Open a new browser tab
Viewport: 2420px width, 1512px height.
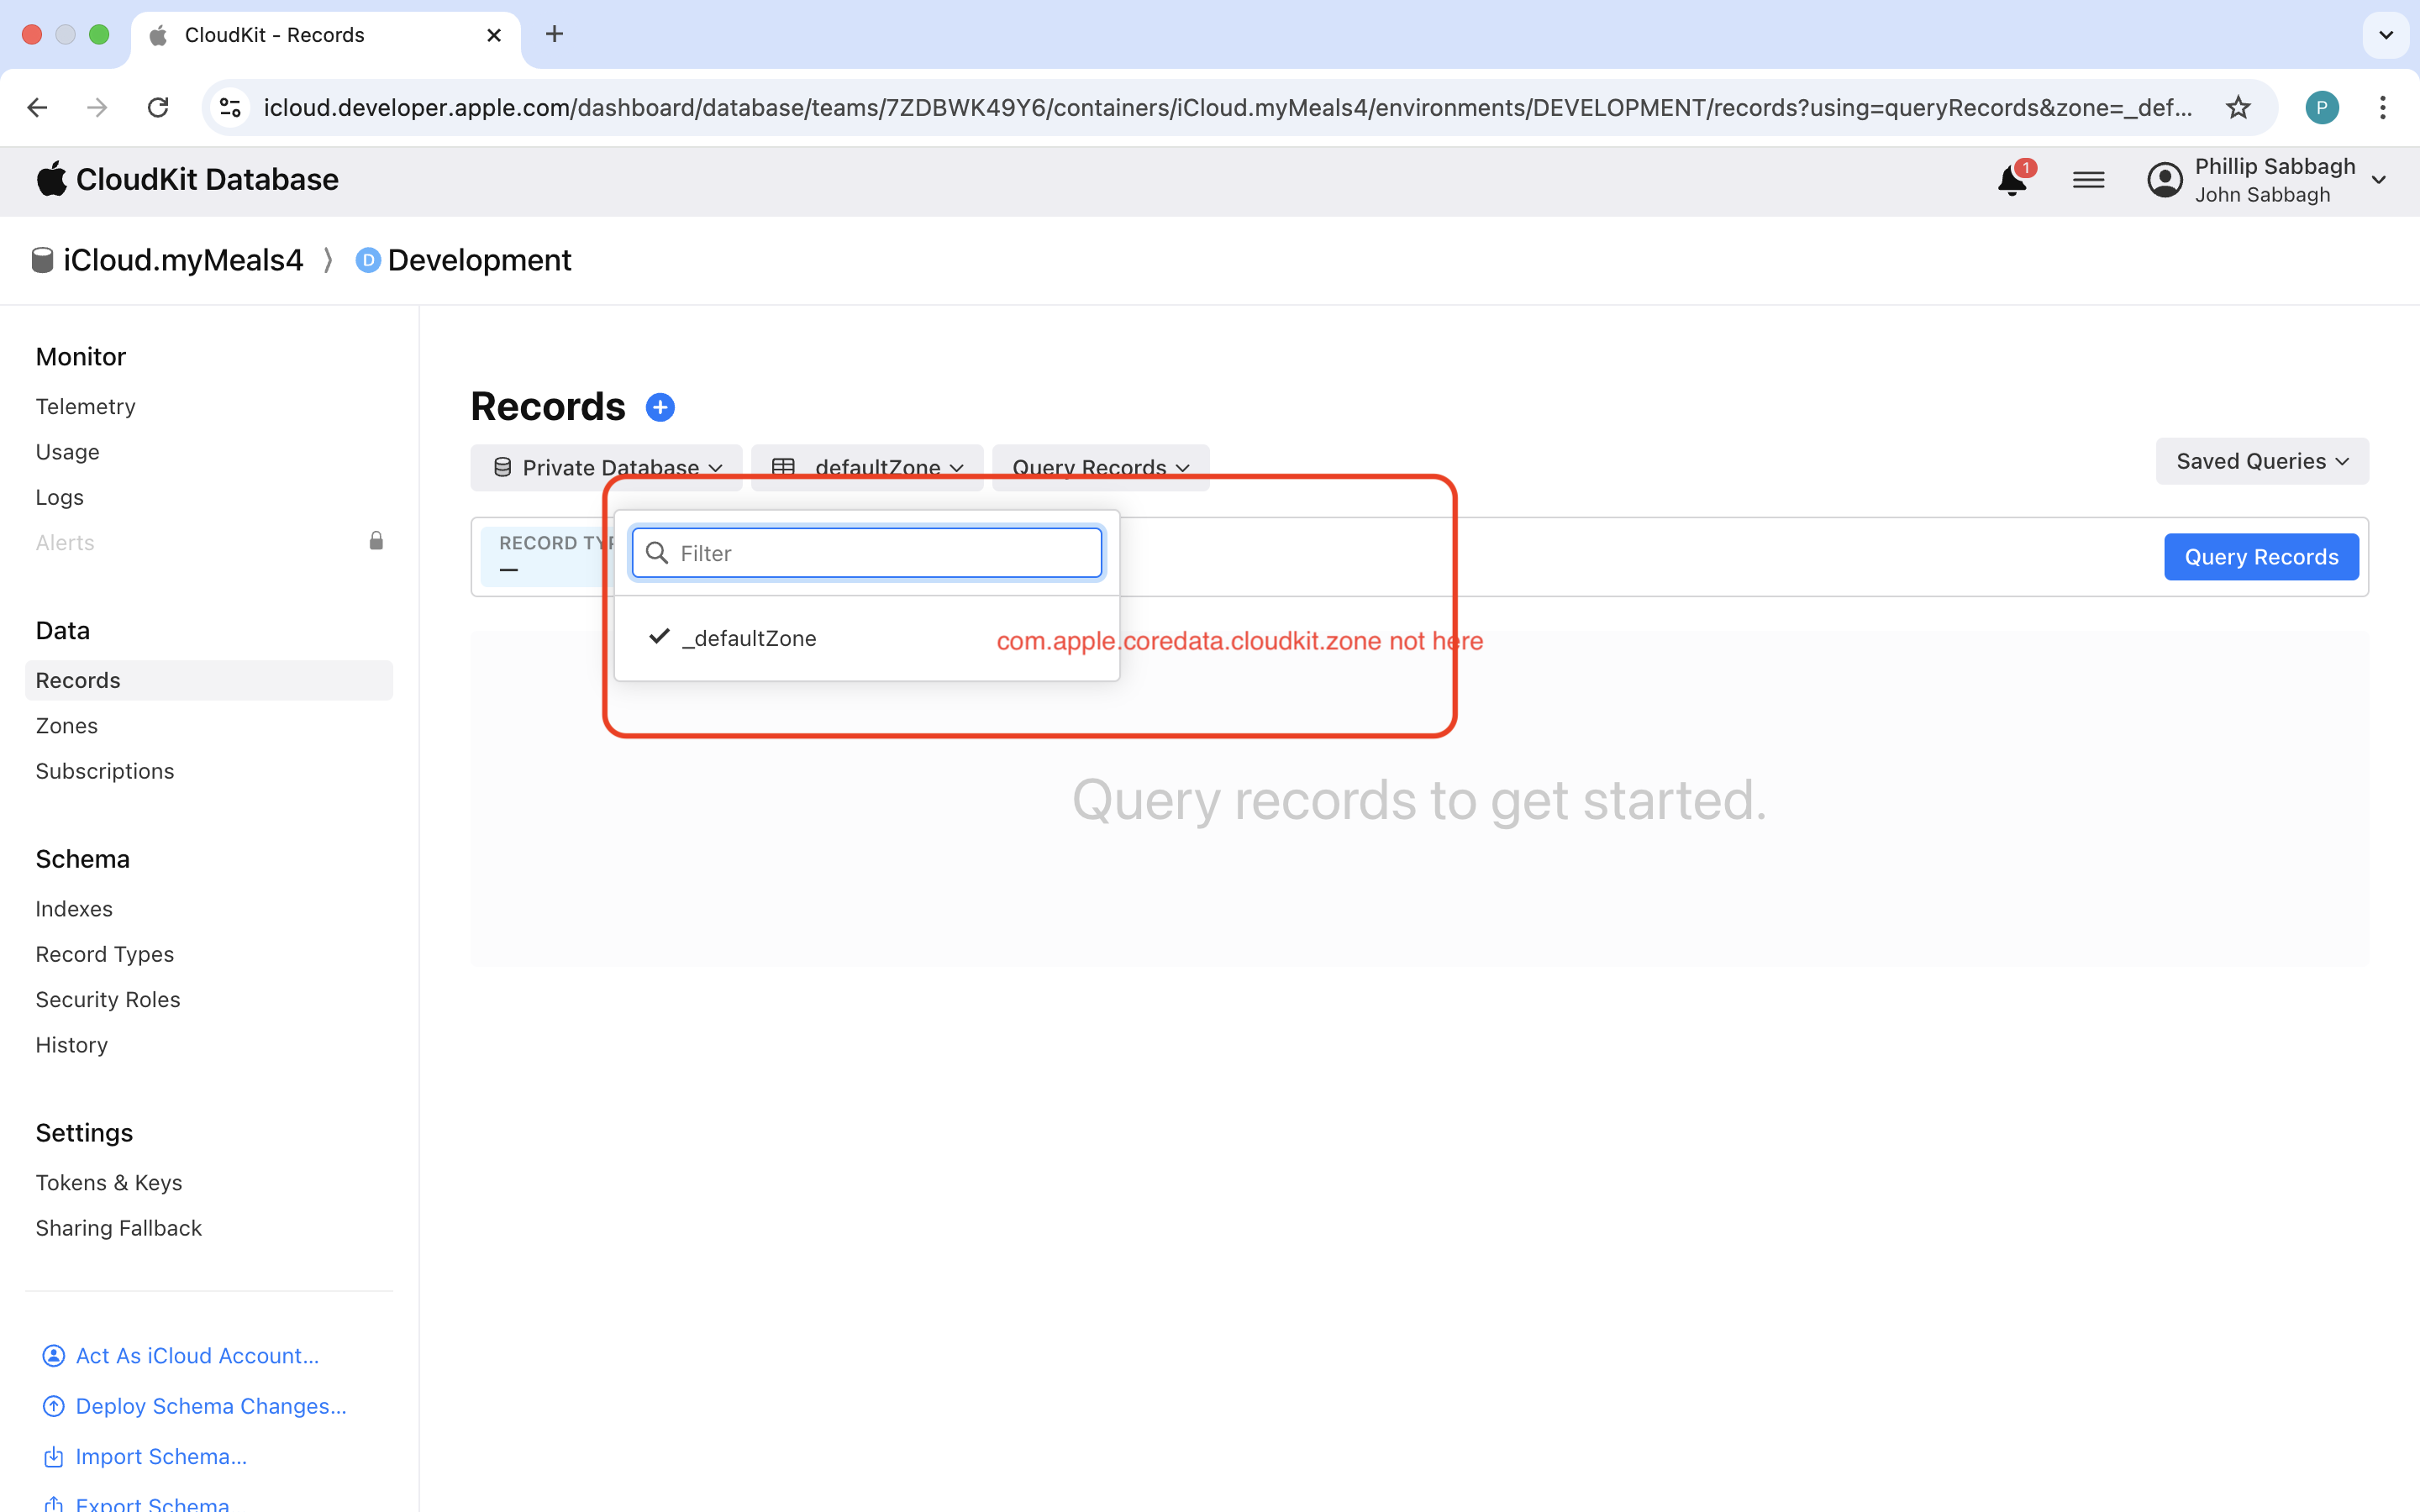[x=554, y=34]
